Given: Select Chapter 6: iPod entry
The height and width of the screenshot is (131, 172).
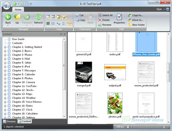Looking at the screenshot, I should (x=21, y=67).
